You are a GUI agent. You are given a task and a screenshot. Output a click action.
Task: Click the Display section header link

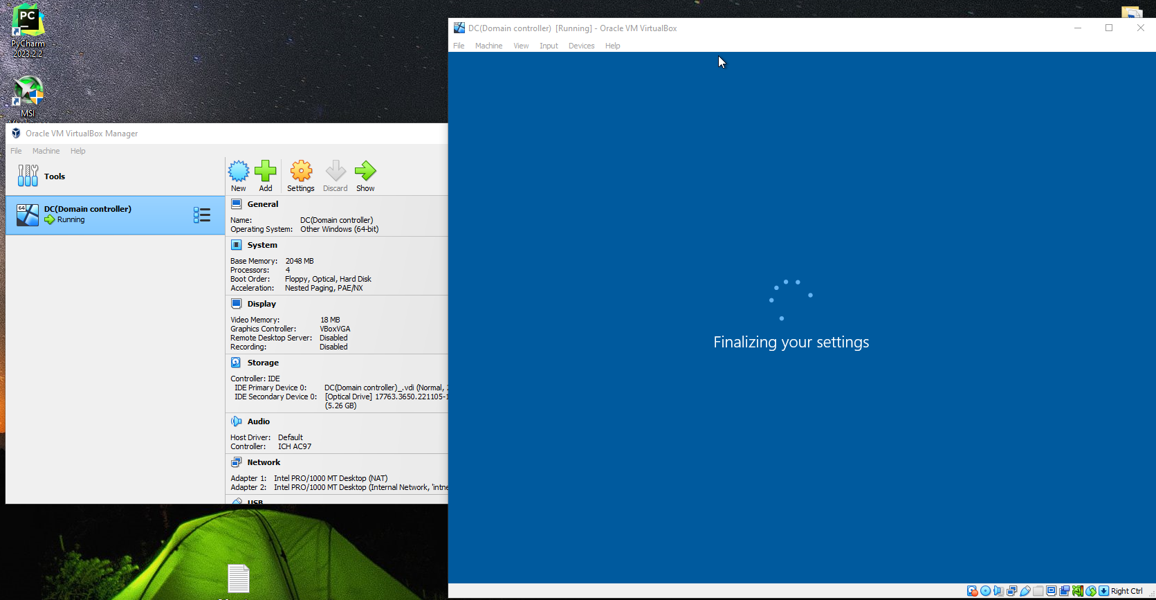pos(262,304)
